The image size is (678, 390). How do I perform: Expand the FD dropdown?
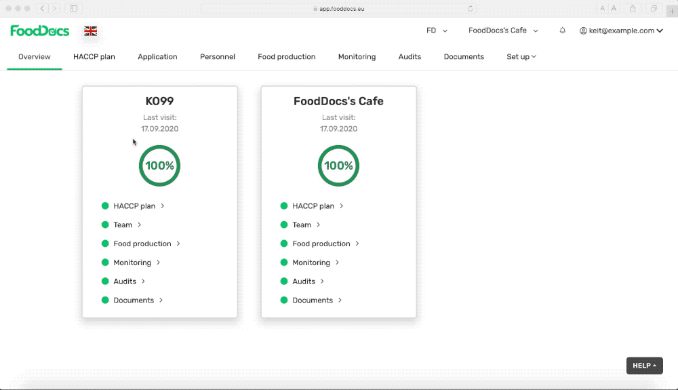[x=437, y=31]
